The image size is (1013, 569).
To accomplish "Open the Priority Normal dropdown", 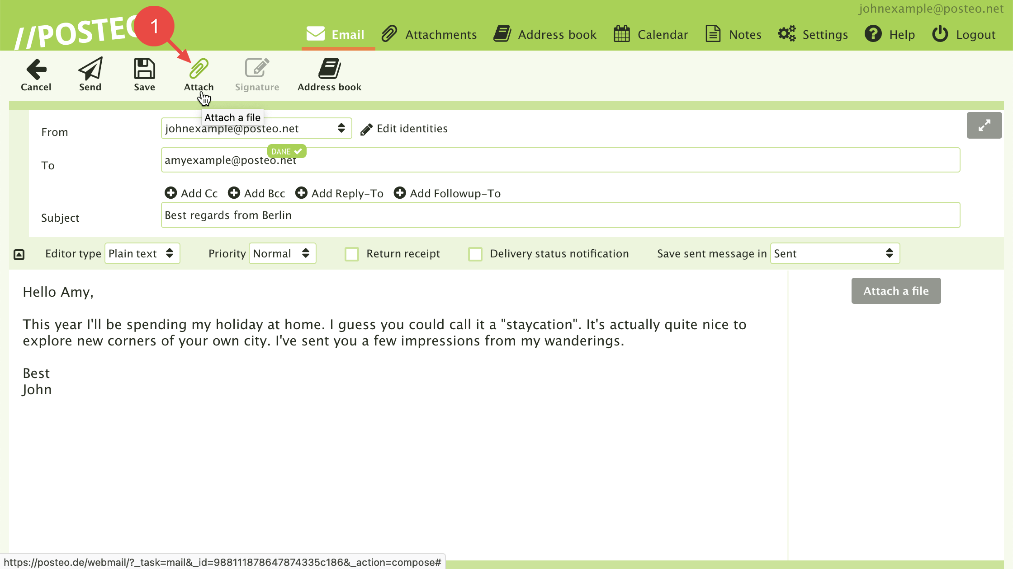I will [x=282, y=253].
